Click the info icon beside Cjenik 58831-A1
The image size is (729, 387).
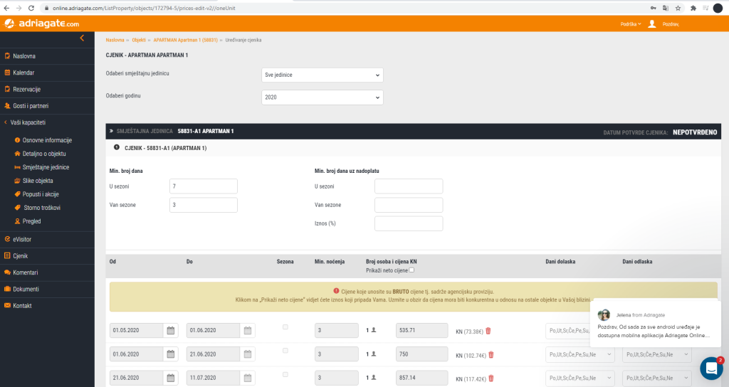click(x=116, y=147)
